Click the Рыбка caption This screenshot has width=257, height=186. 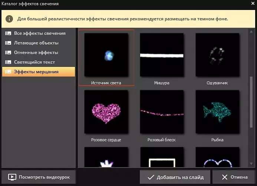217,140
